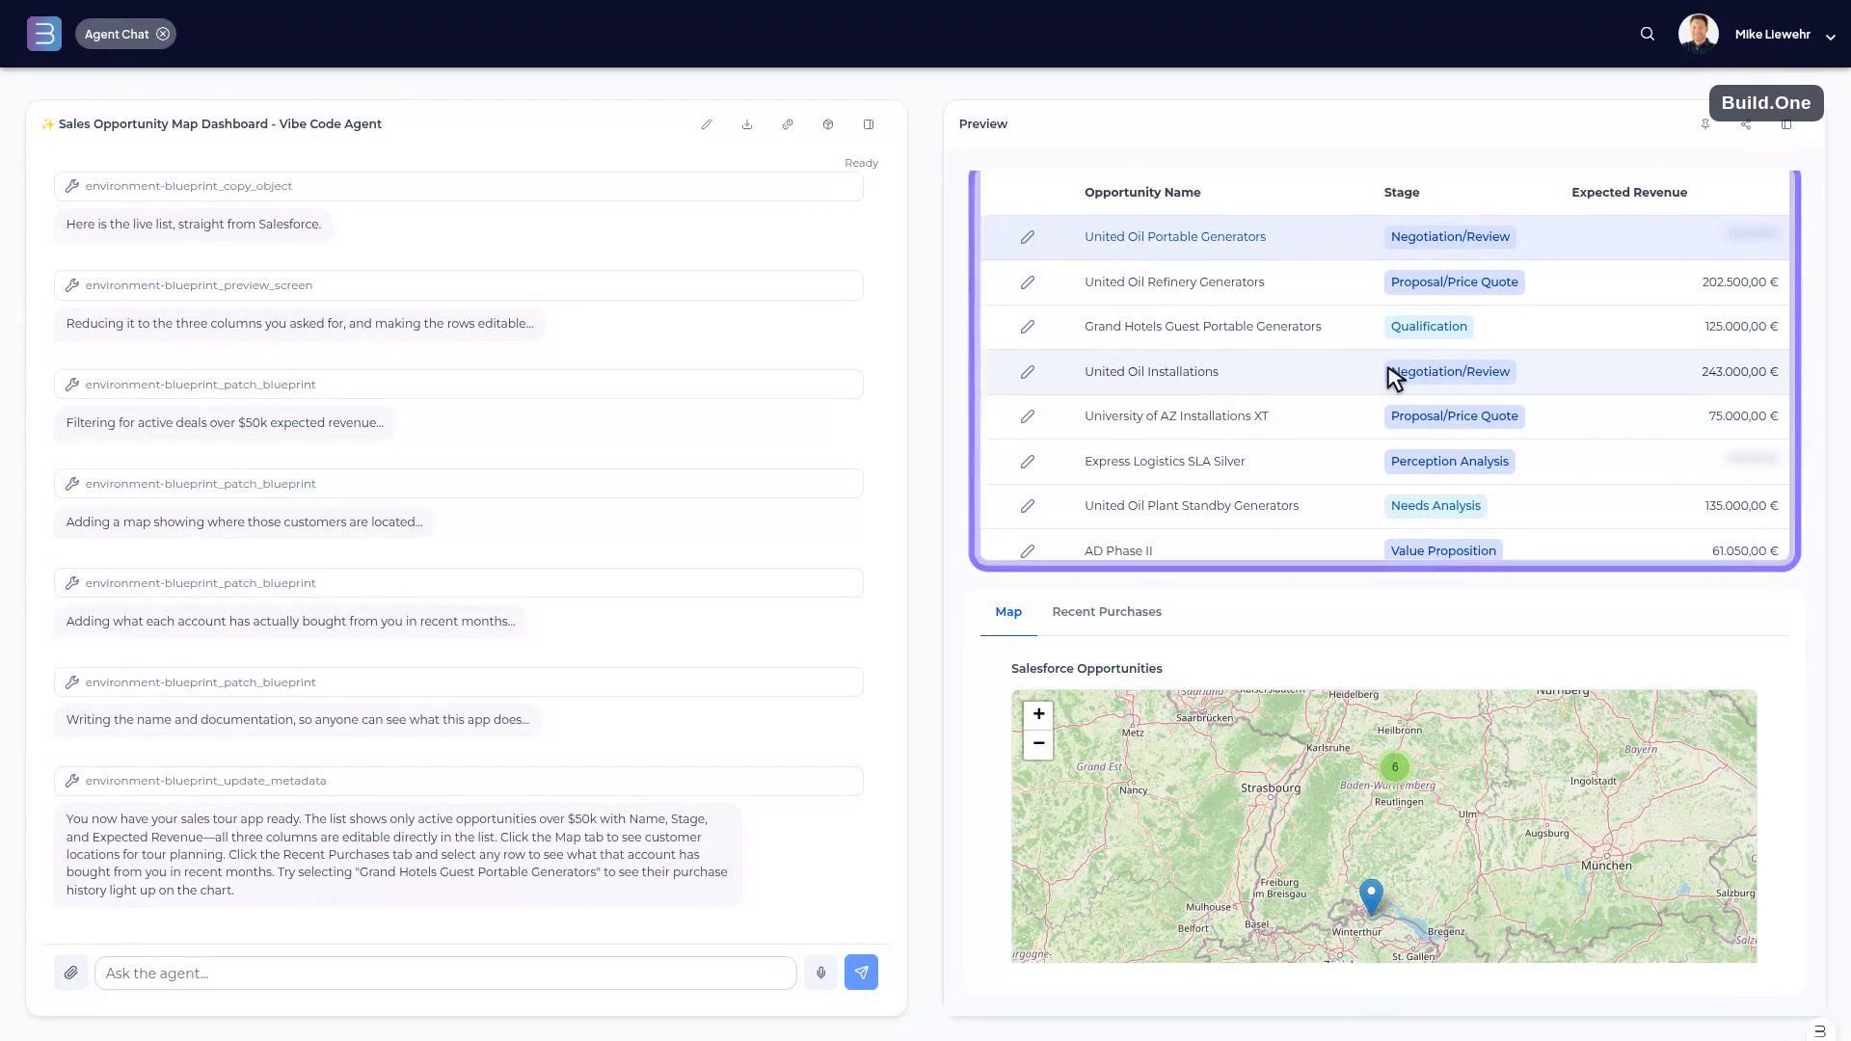Screen dimensions: 1851x1041
Task: Zoom out the map with minus button
Action: [x=1038, y=743]
